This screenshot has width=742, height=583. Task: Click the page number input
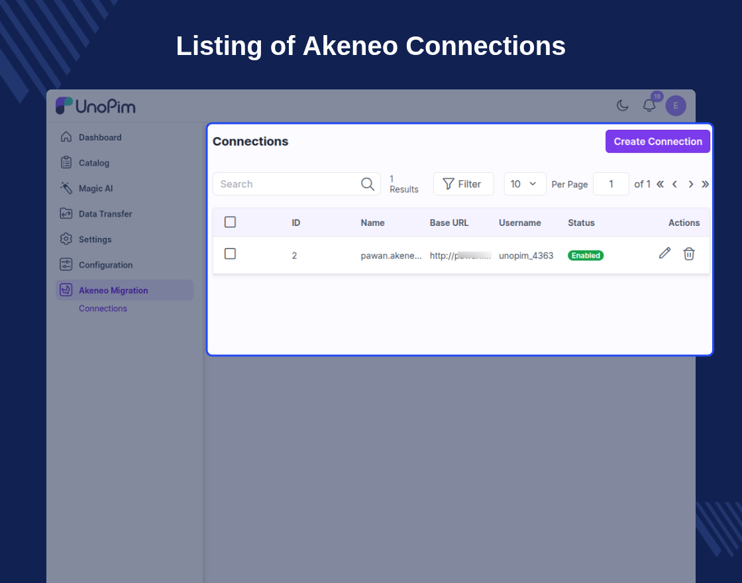click(611, 184)
